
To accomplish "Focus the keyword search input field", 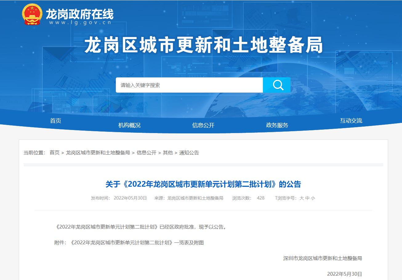I will tap(189, 85).
